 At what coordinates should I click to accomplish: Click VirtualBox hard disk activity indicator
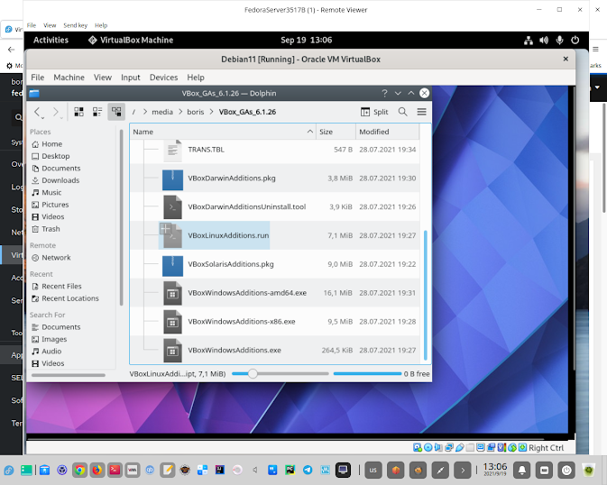click(418, 448)
